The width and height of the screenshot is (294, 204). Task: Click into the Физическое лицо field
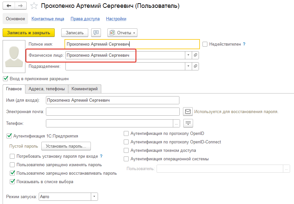point(125,55)
